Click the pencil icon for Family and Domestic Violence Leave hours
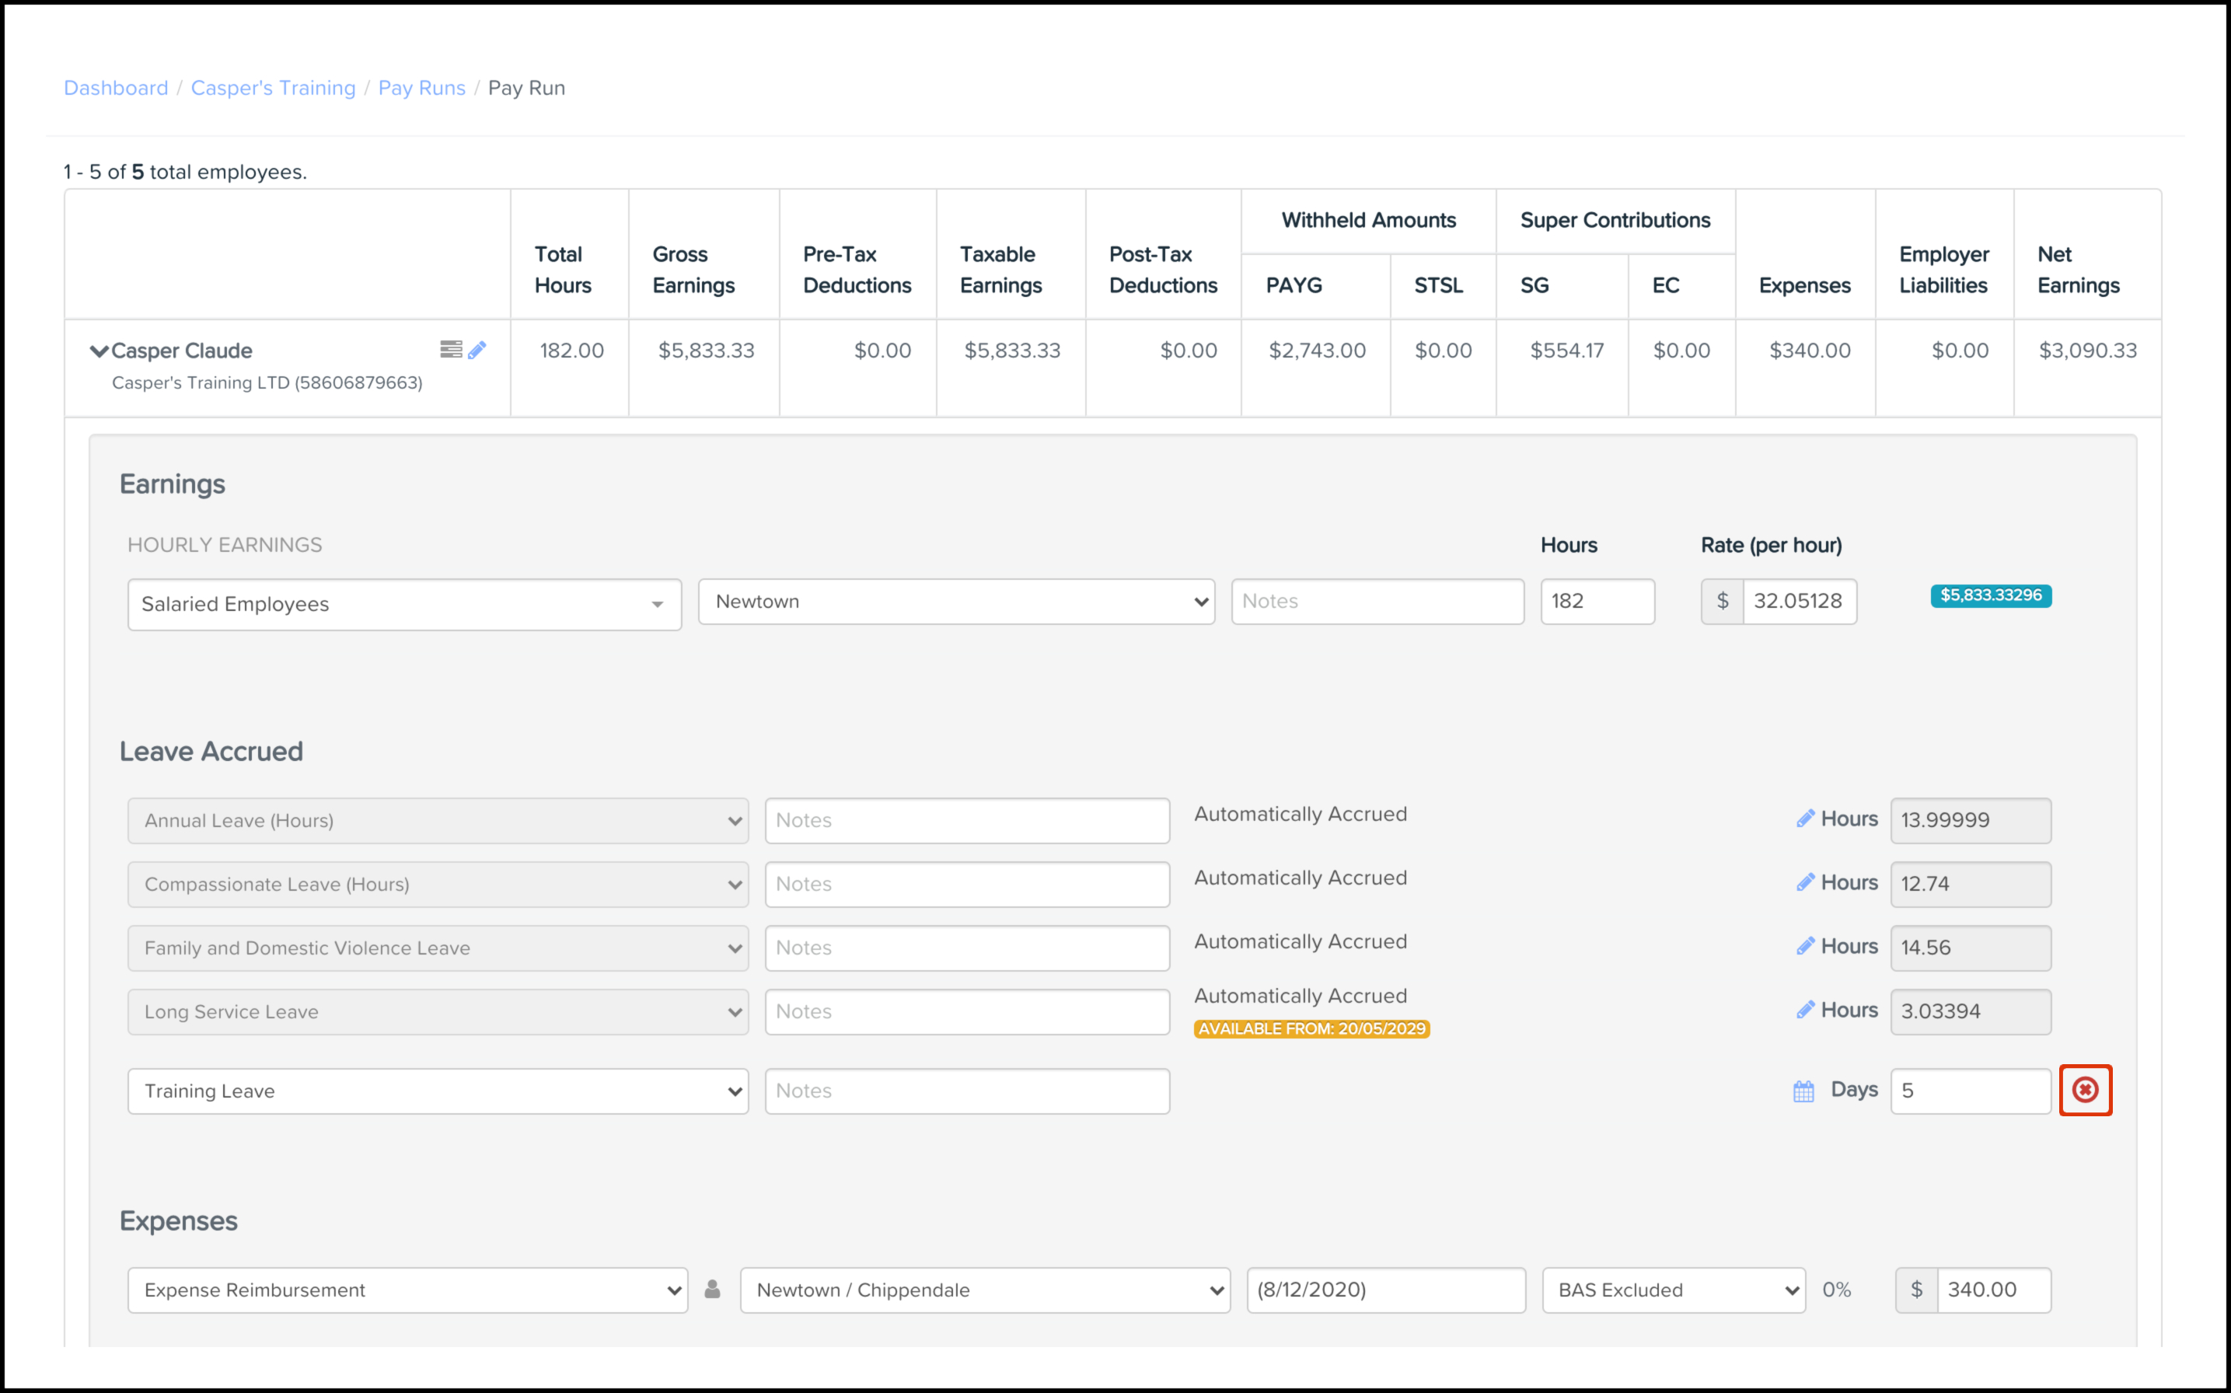 point(1806,946)
